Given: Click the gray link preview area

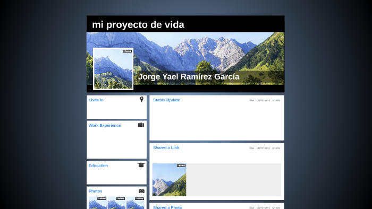Looking at the screenshot, I should pos(234,180).
